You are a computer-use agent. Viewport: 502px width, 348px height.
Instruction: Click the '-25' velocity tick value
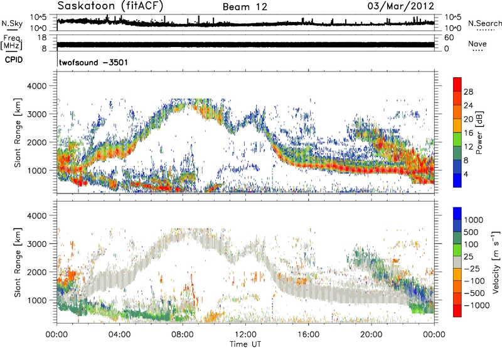pyautogui.click(x=472, y=268)
